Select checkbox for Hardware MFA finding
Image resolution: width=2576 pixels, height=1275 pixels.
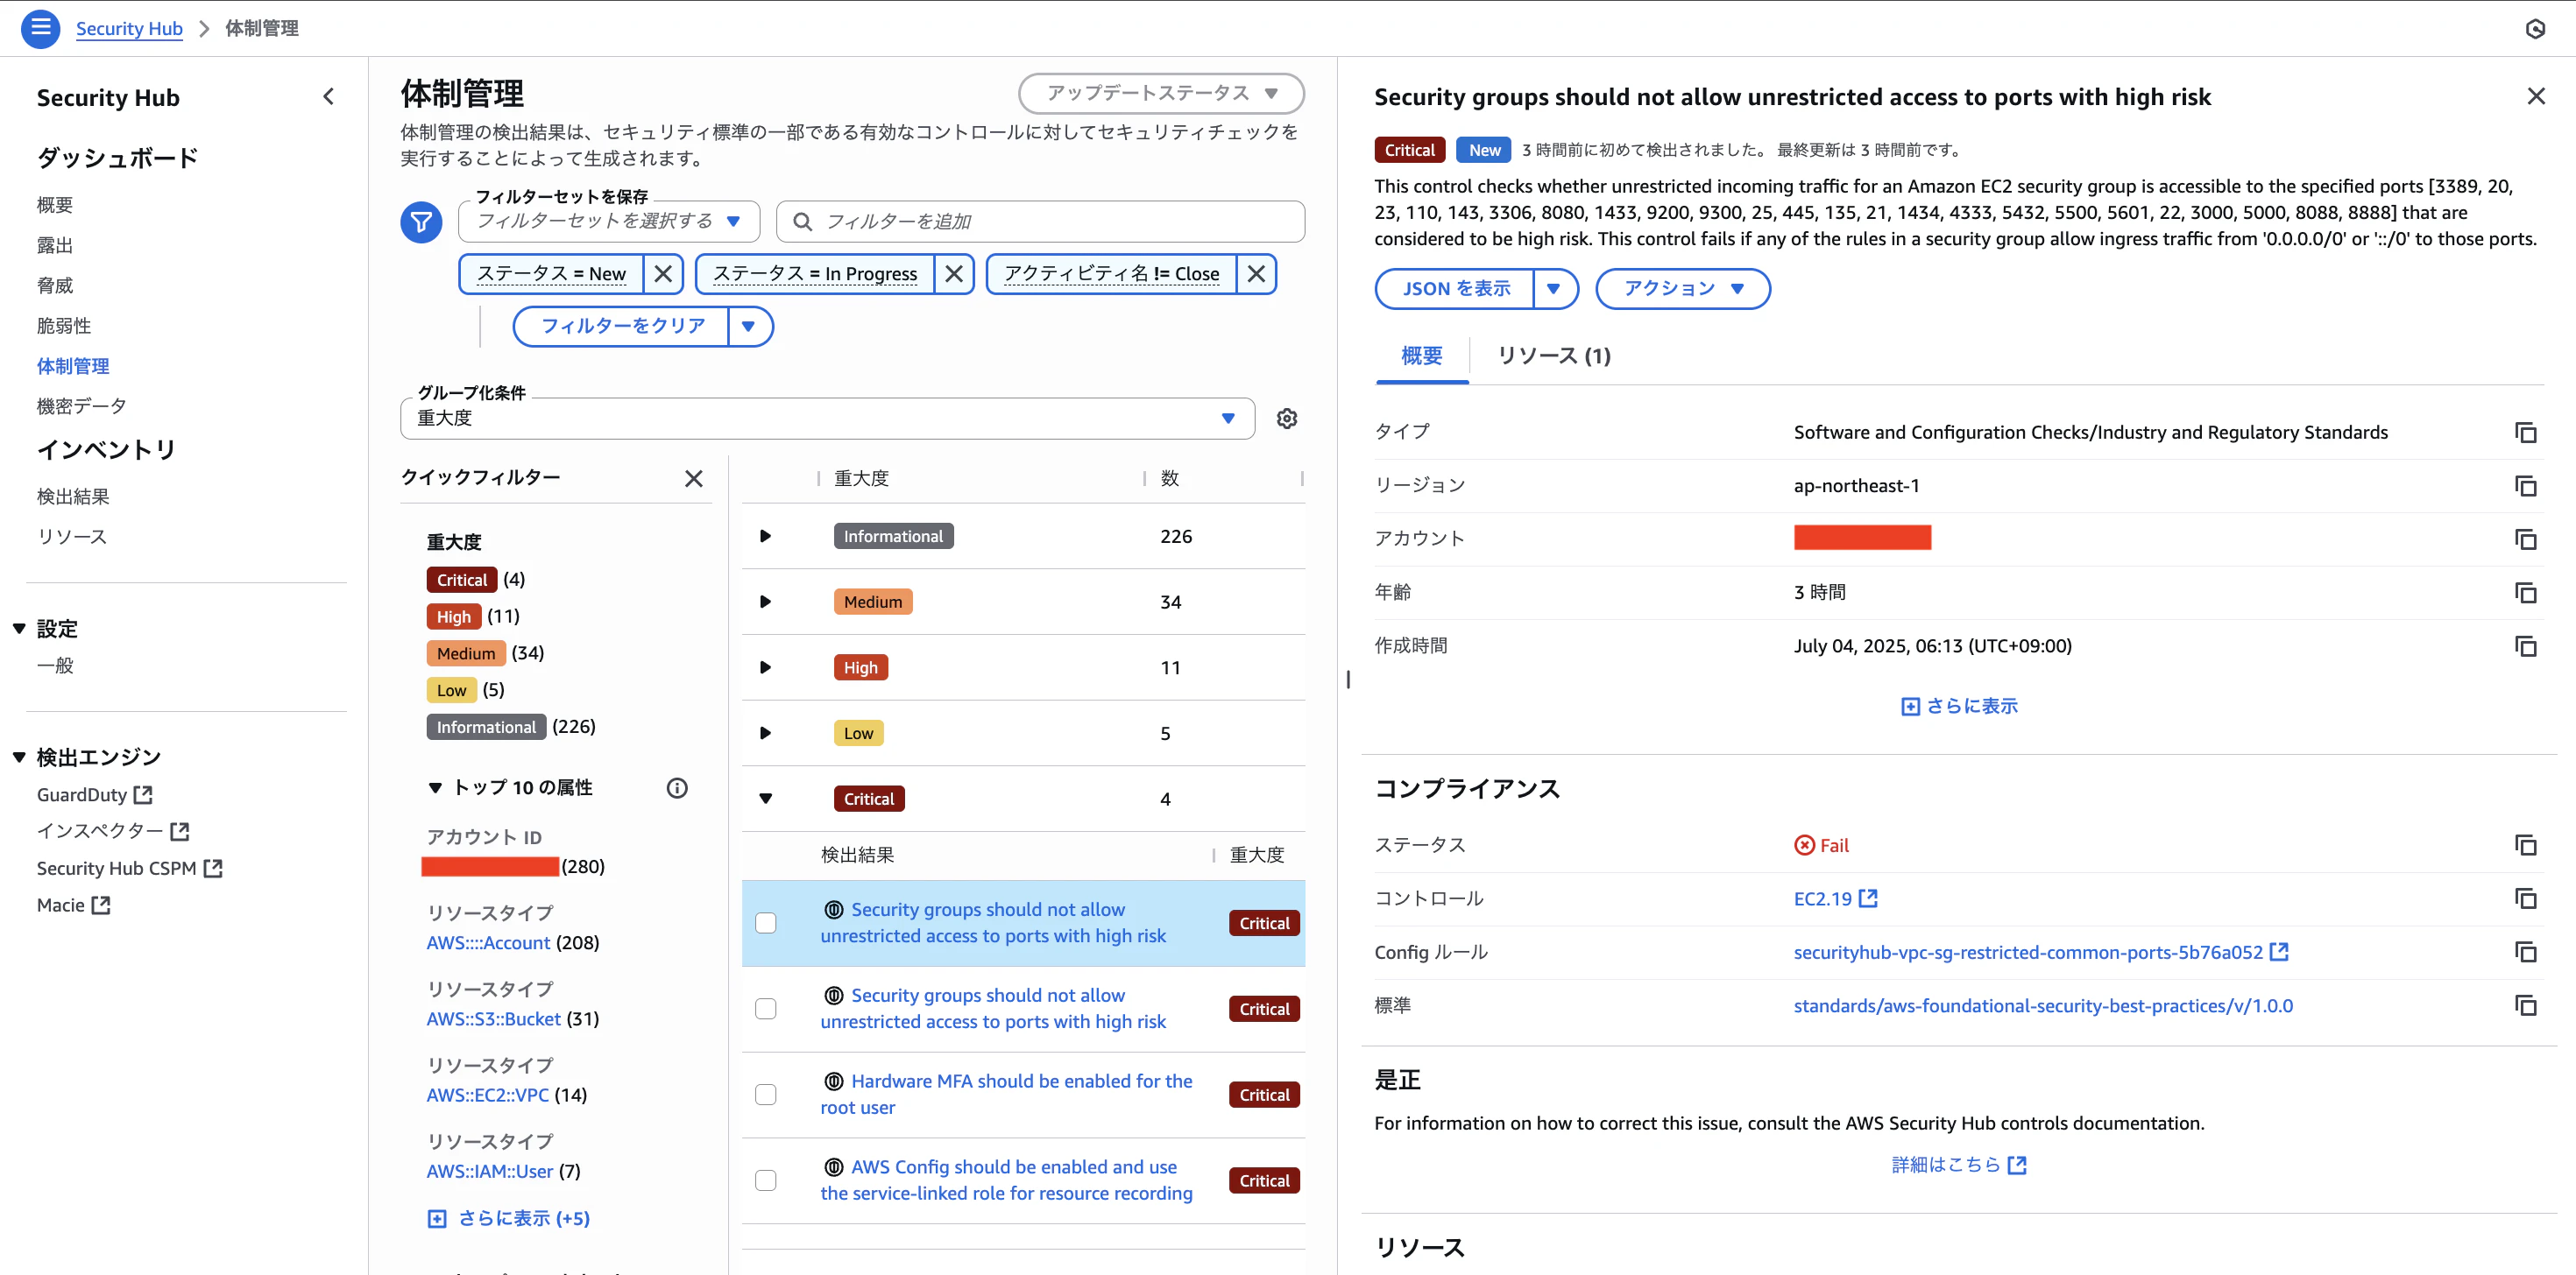coord(766,1095)
